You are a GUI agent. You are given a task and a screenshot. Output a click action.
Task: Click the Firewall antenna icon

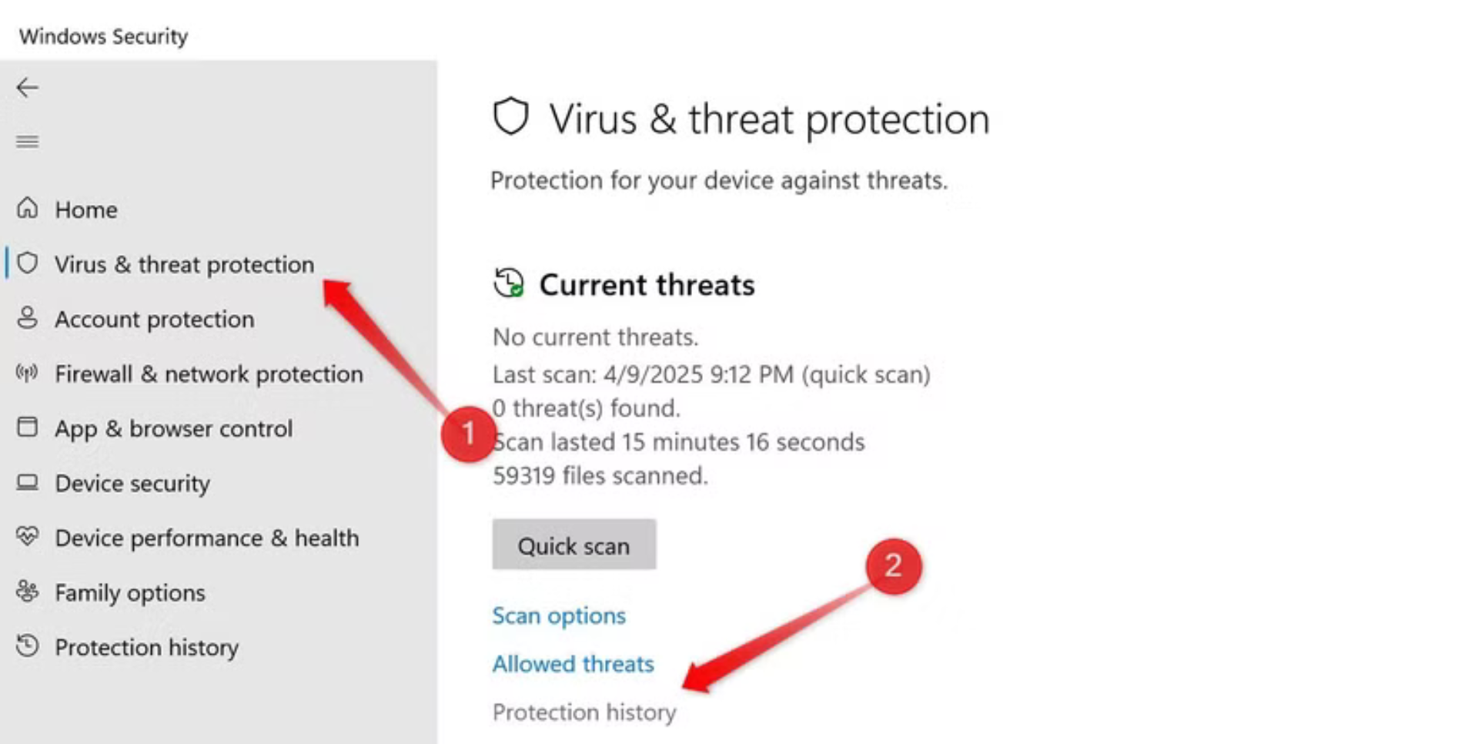(28, 374)
